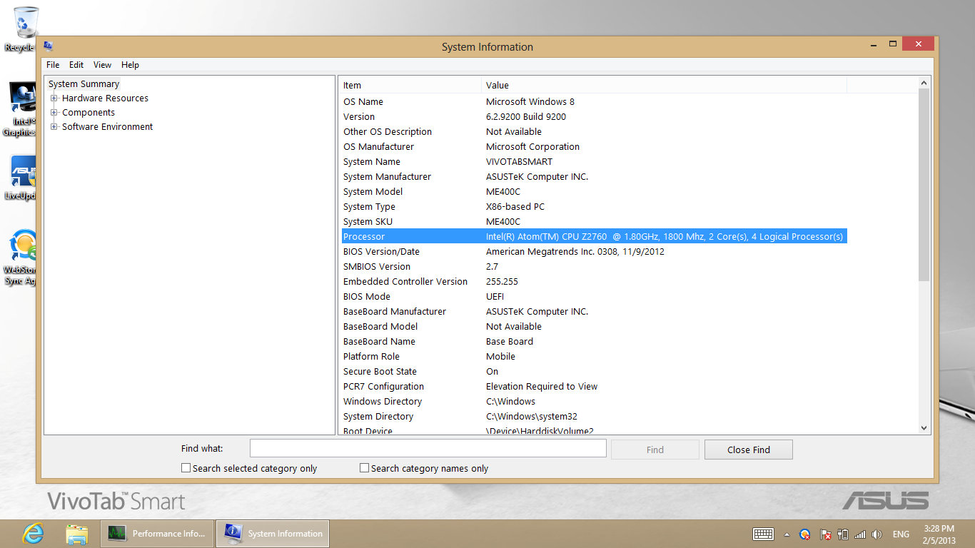Select the Secure Boot State row
This screenshot has width=975, height=548.
[594, 371]
